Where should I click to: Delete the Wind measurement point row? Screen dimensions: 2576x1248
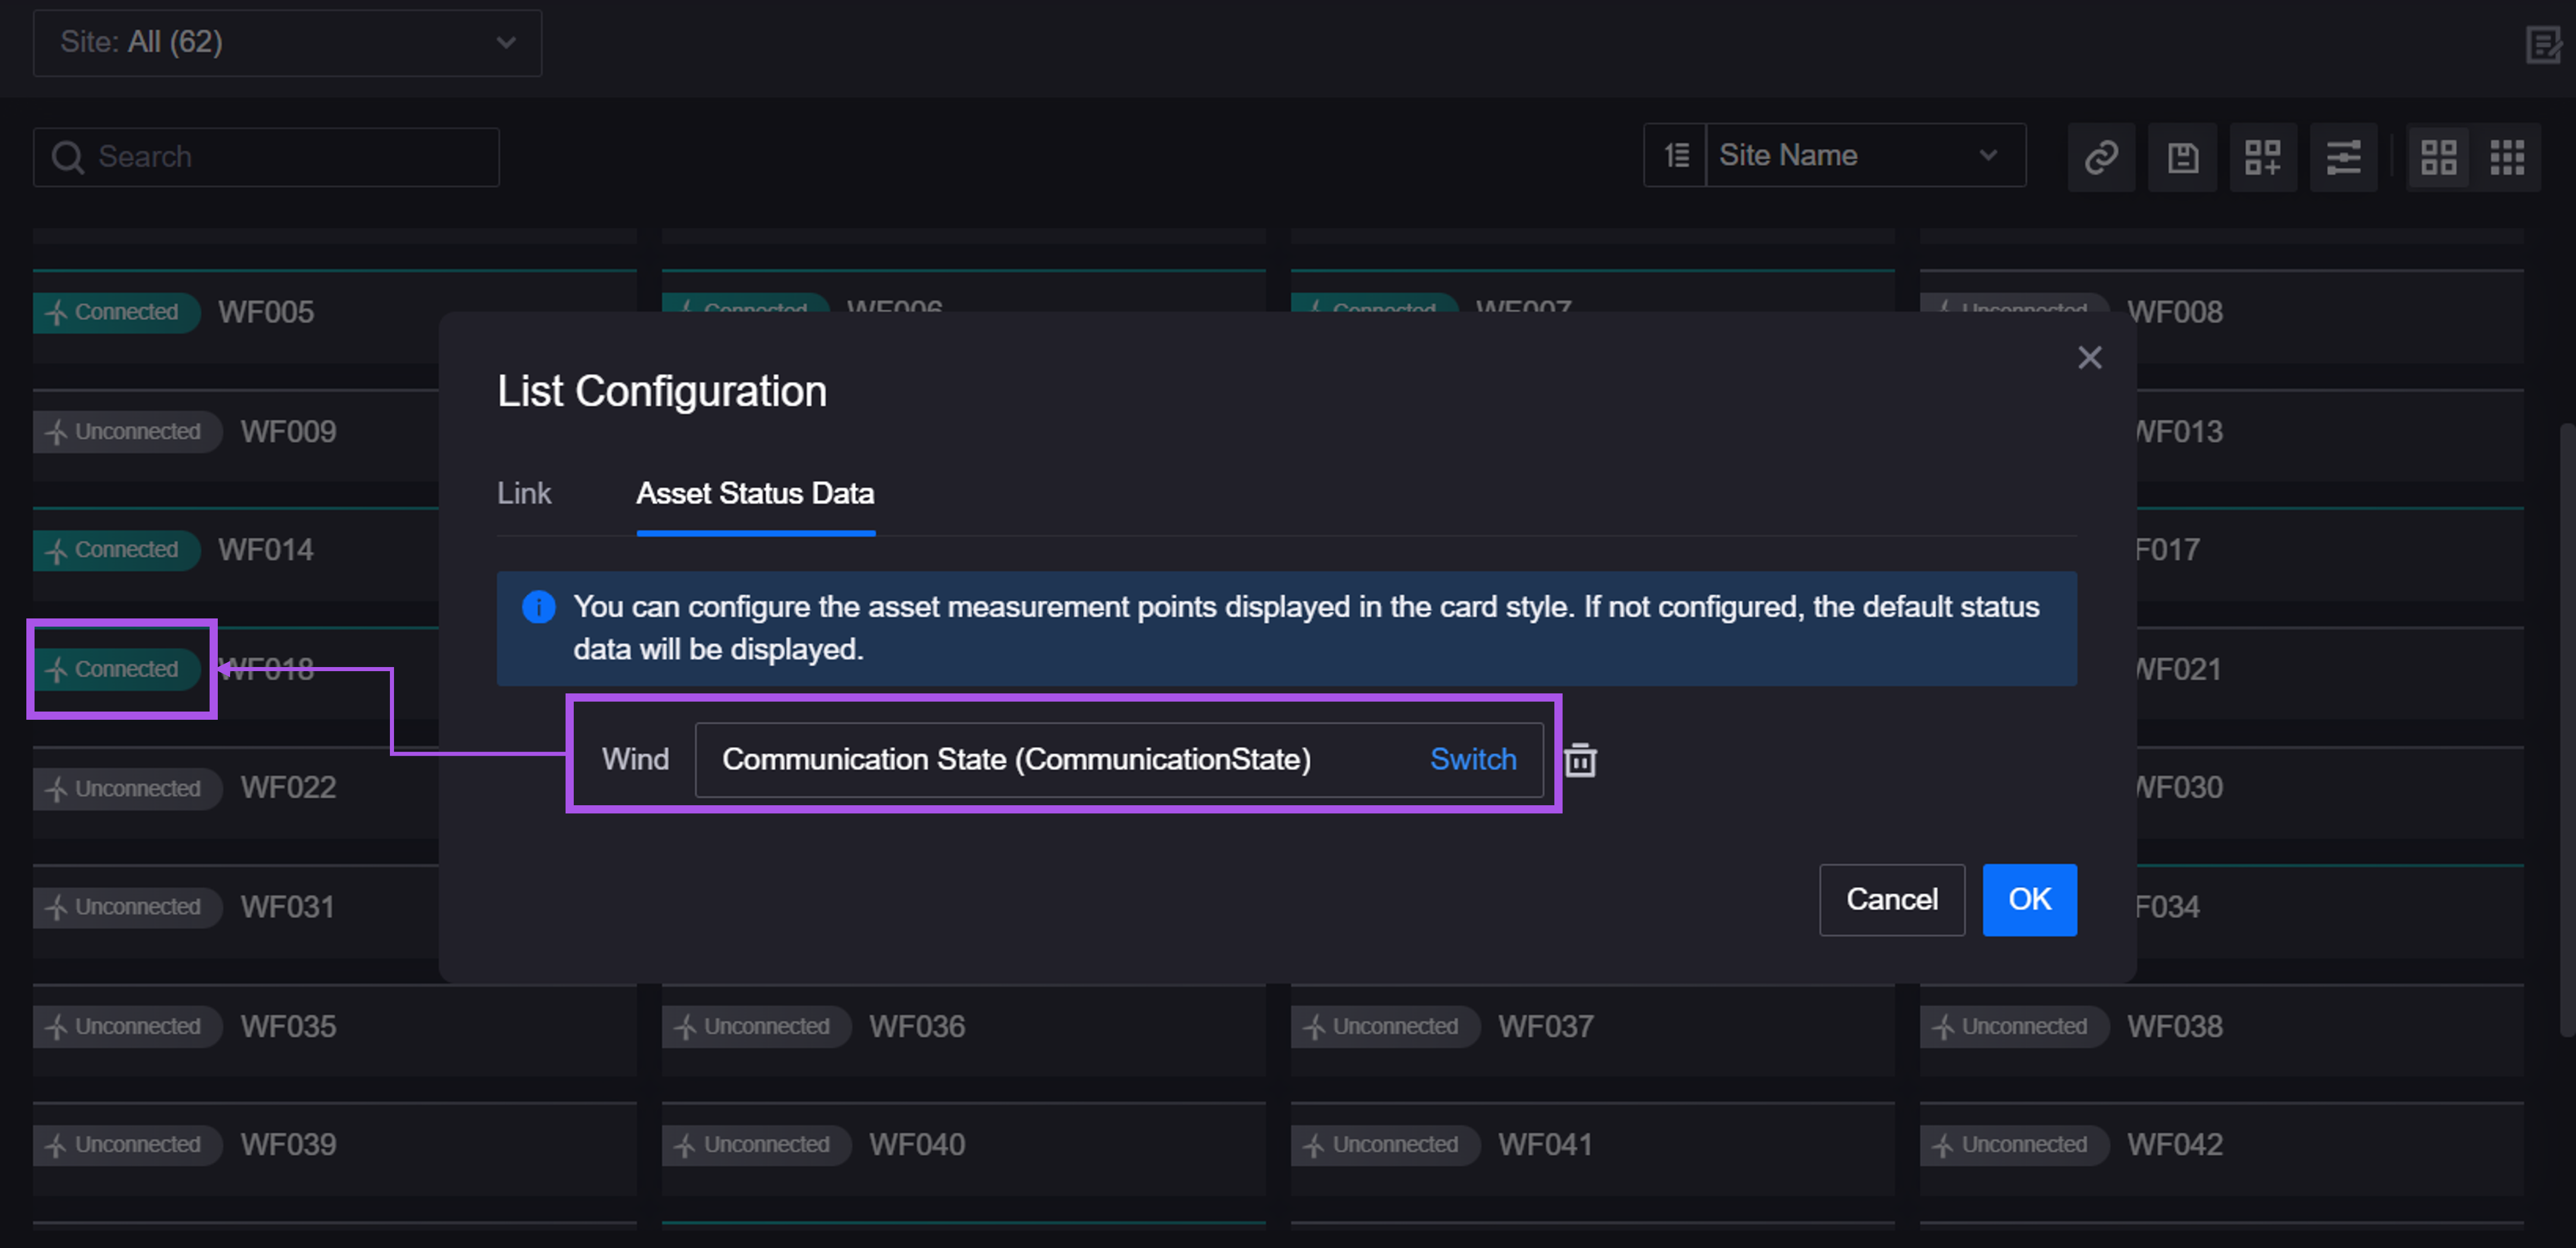click(1580, 760)
